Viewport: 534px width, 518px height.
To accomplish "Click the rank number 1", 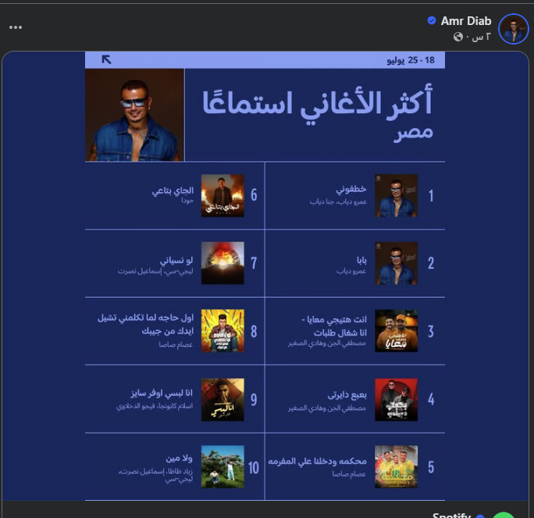I will pos(431,195).
